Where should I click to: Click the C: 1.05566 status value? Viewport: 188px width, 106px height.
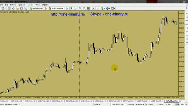[x=160, y=105]
